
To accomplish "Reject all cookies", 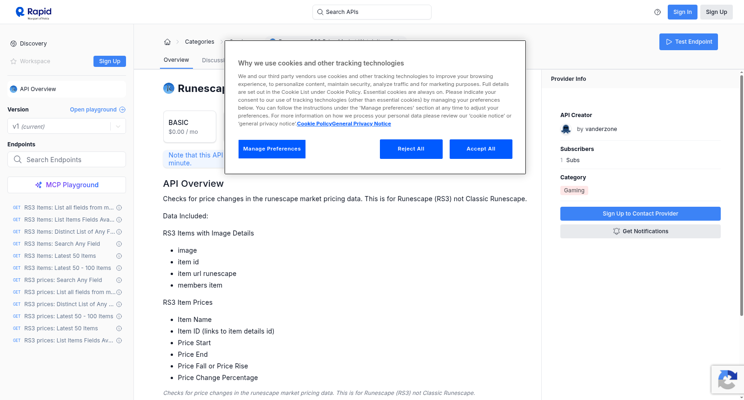I will coord(411,149).
